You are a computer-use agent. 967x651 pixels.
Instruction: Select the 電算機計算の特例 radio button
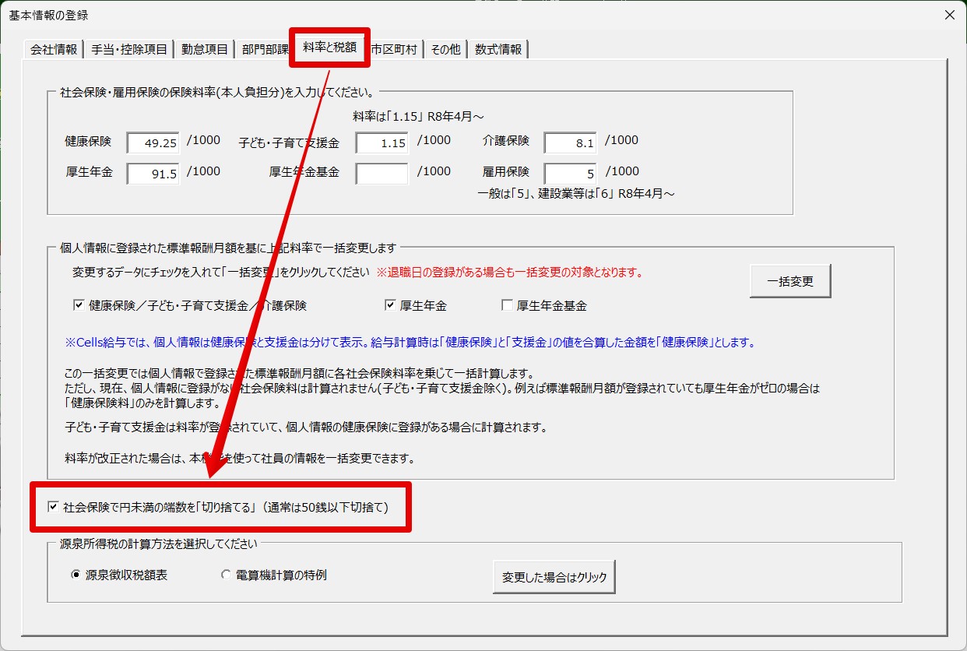click(x=226, y=575)
